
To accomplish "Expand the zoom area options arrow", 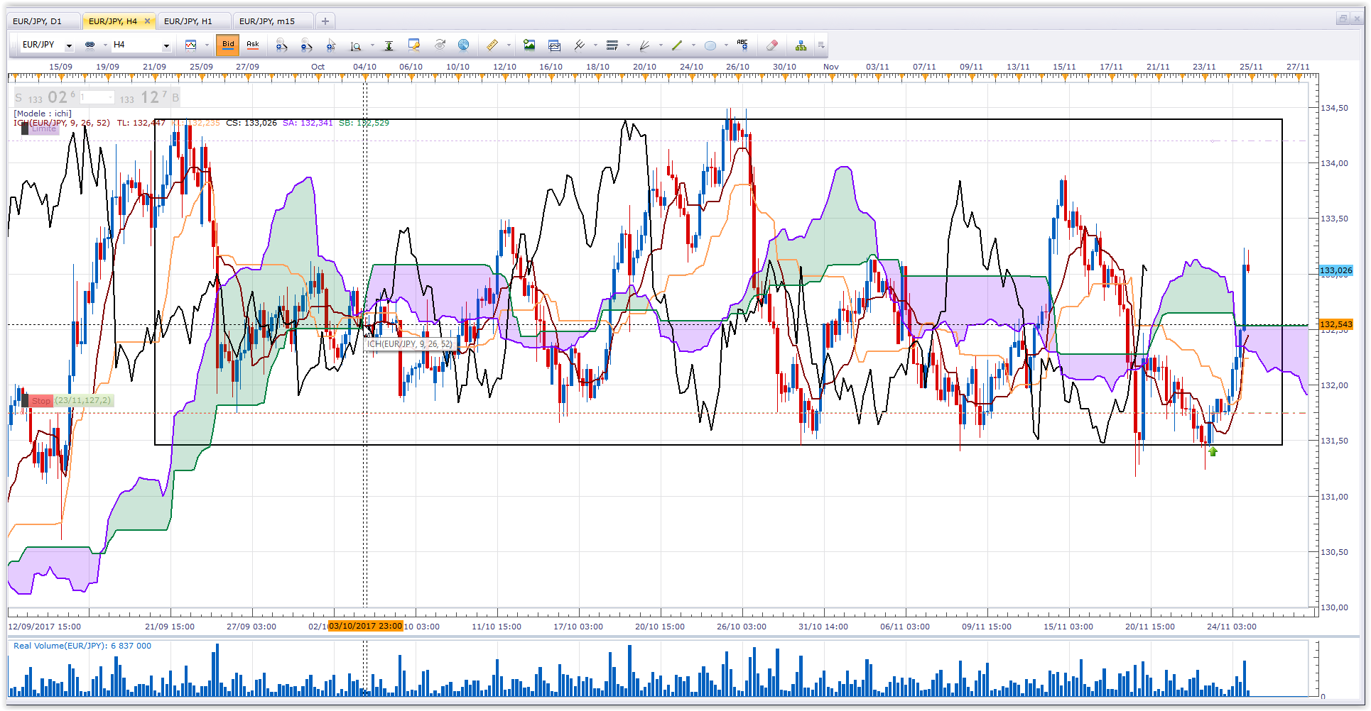I will (x=372, y=45).
